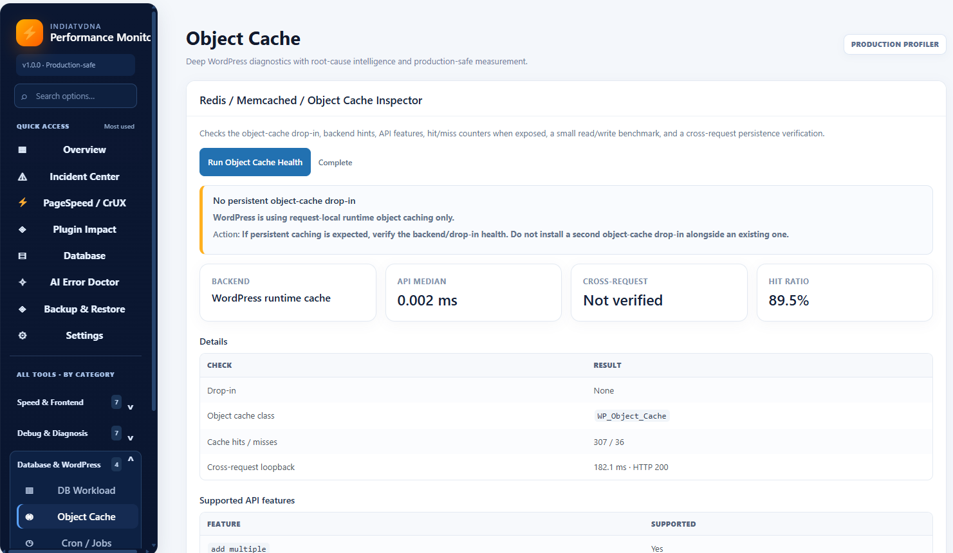Open Backup & Restore
This screenshot has width=953, height=553.
coord(75,309)
